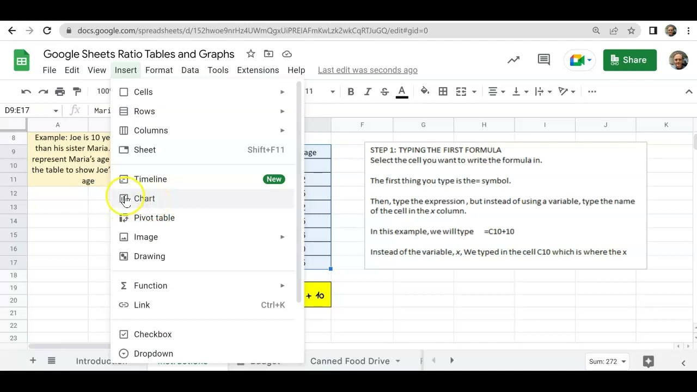Click the merge cells icon
Screen dimensions: 697x392
pyautogui.click(x=461, y=91)
